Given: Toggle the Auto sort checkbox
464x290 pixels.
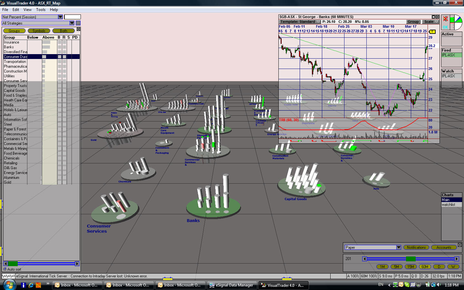Looking at the screenshot, I should coord(5,269).
